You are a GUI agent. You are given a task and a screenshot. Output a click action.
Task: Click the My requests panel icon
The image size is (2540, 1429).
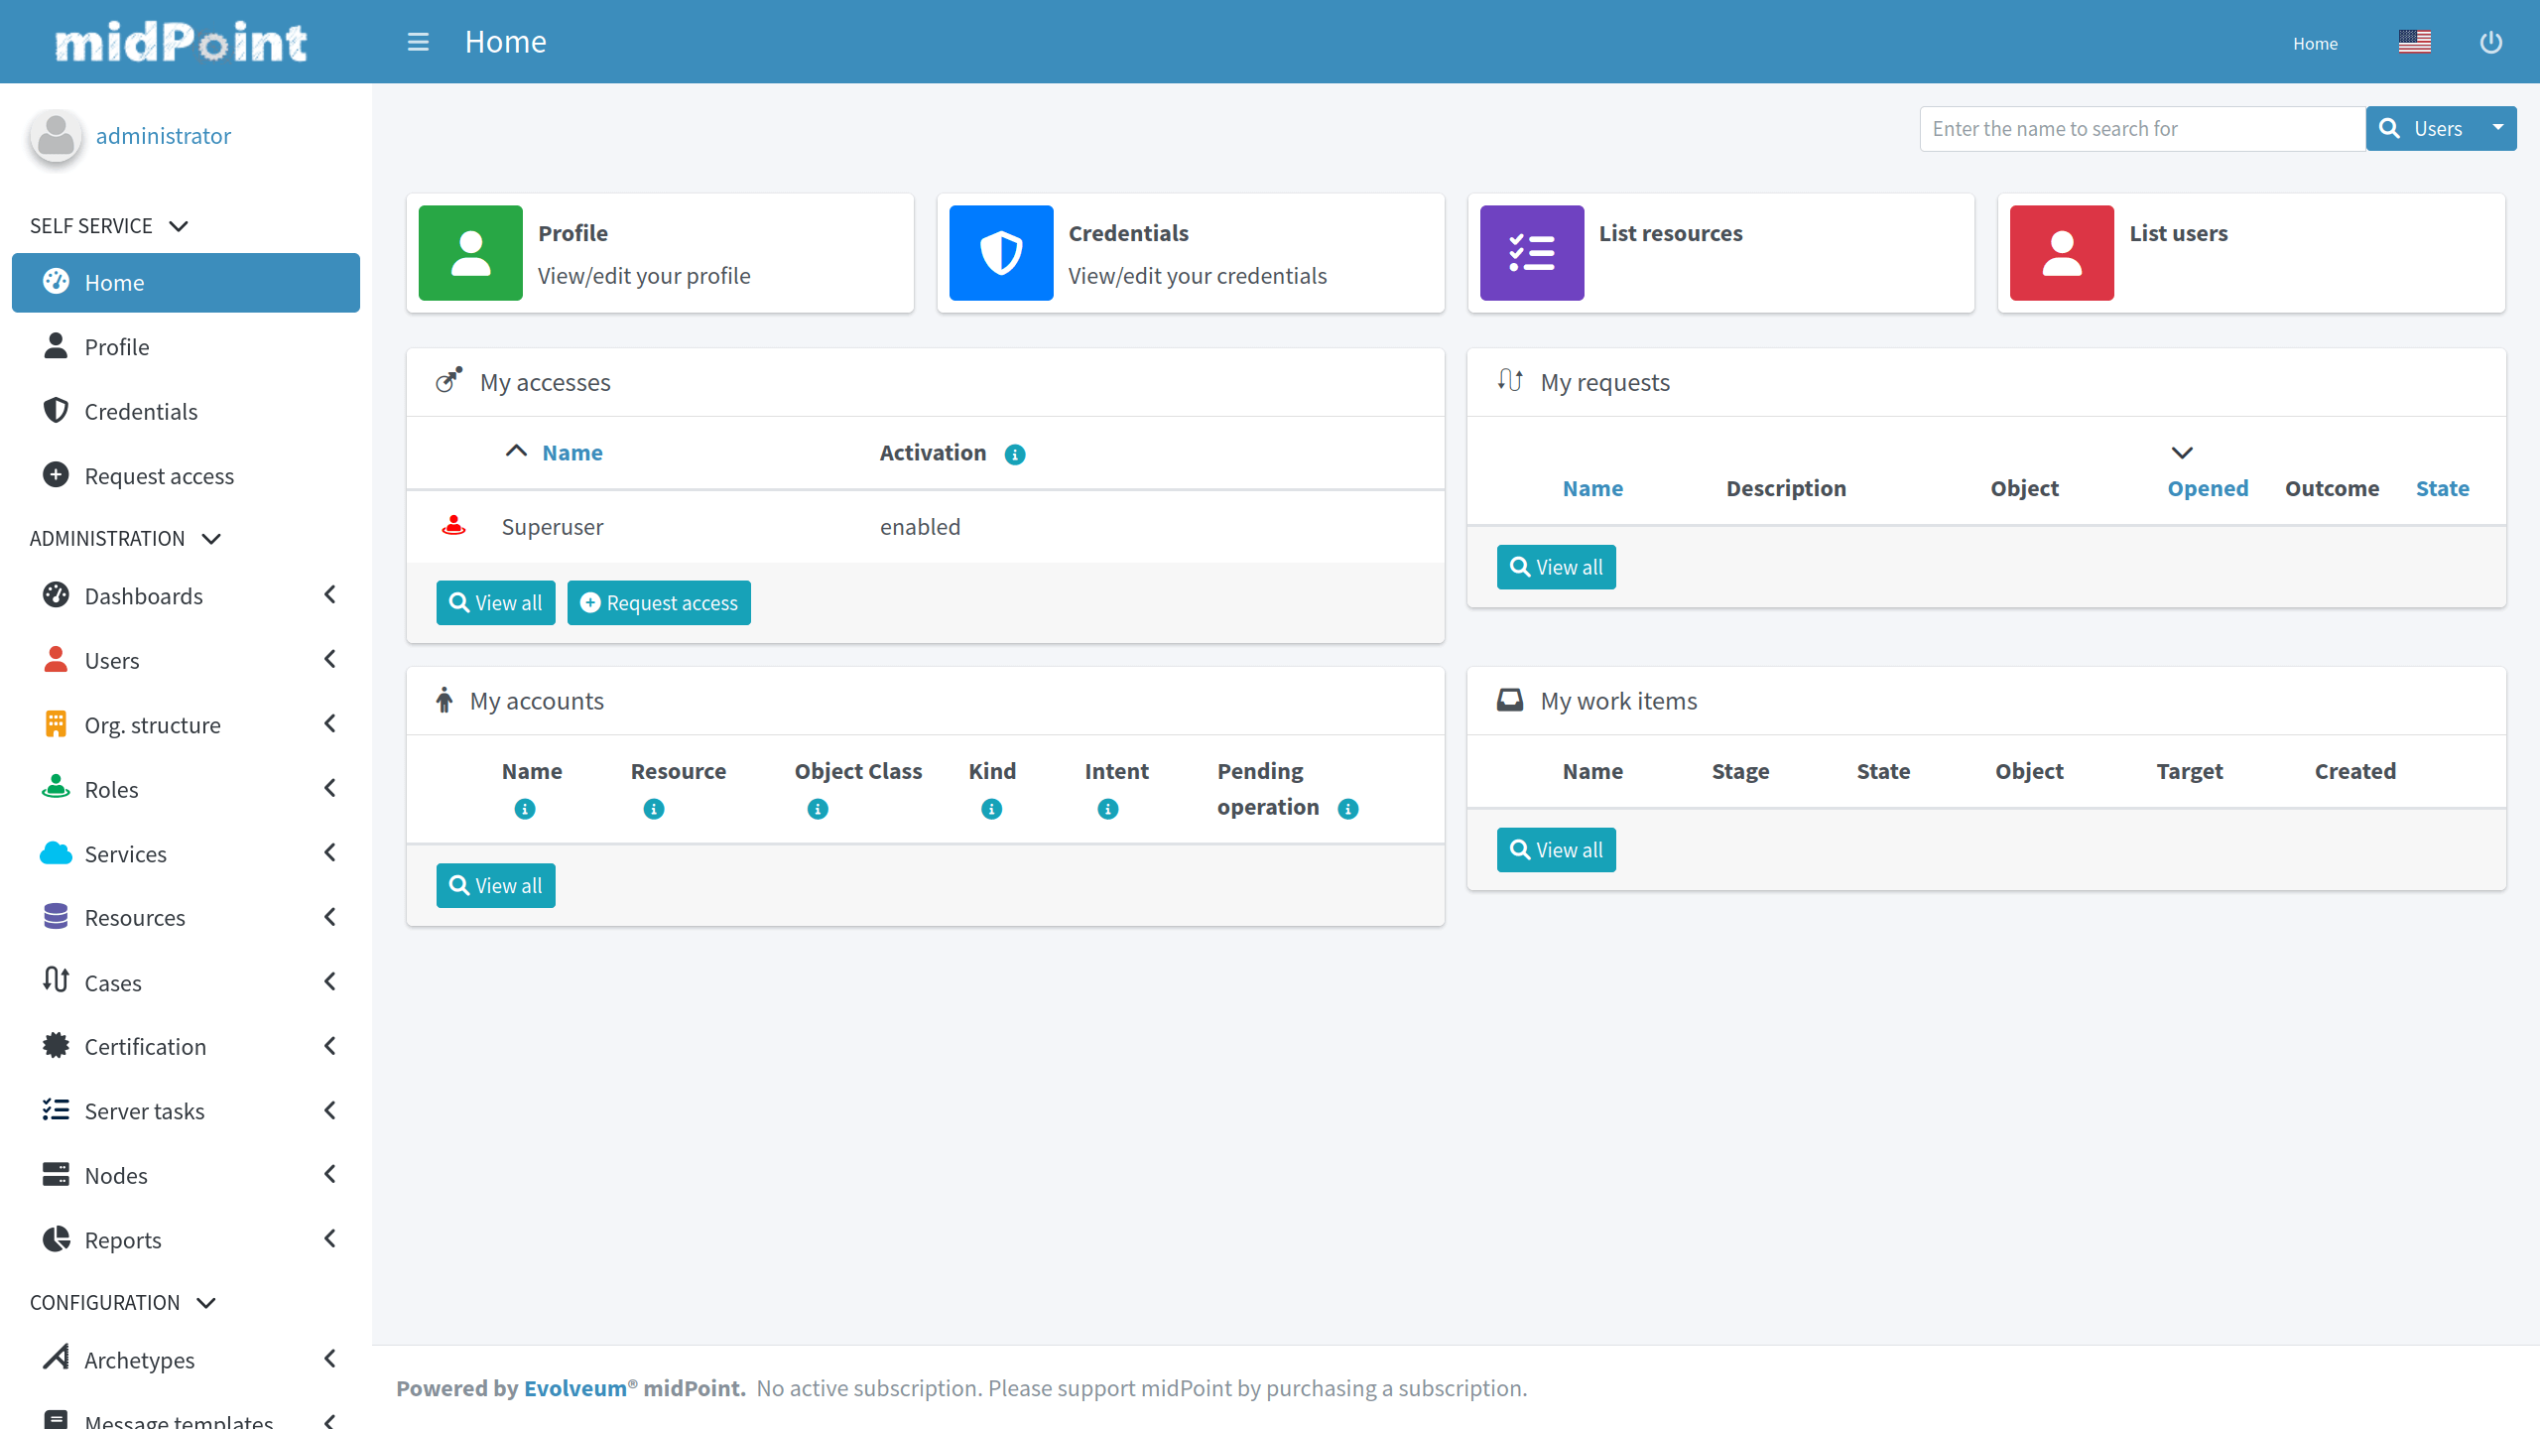1510,380
